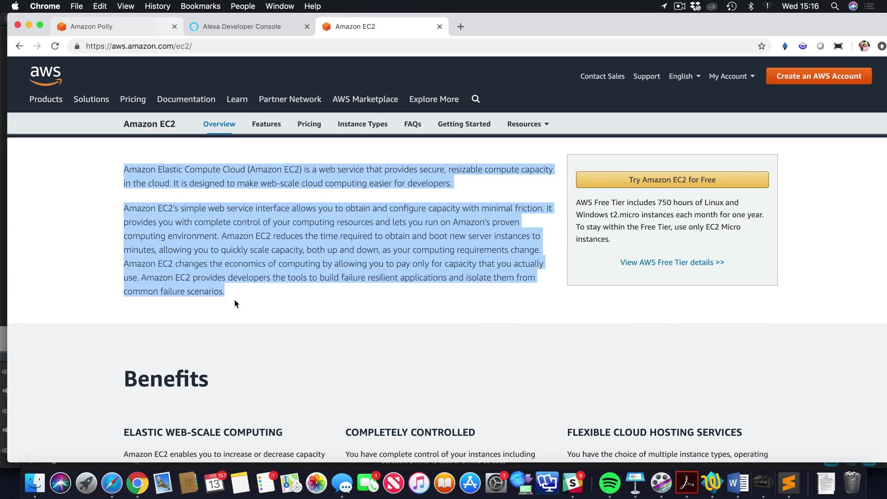Image resolution: width=887 pixels, height=499 pixels.
Task: Open the Chrome Bookmarks menu
Action: [x=200, y=6]
